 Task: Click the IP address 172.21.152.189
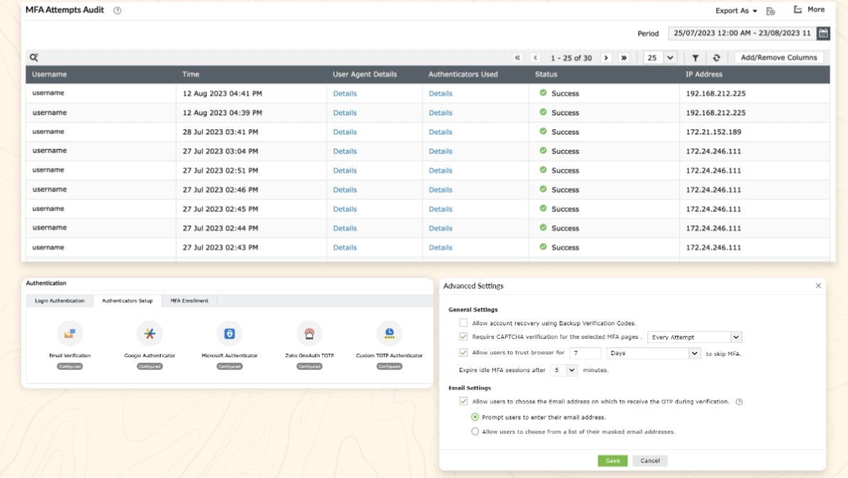[x=714, y=132]
